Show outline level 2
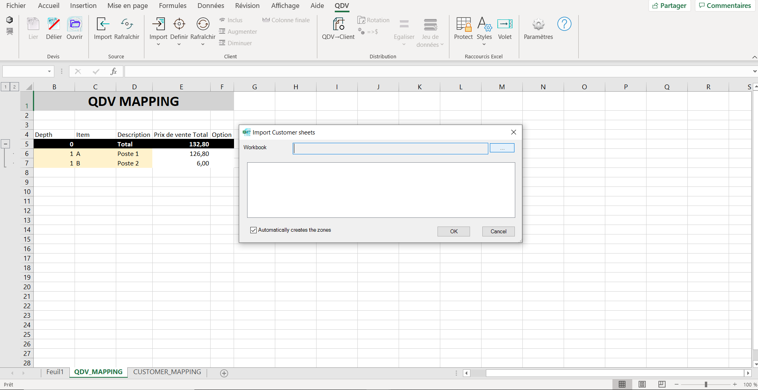 tap(14, 87)
